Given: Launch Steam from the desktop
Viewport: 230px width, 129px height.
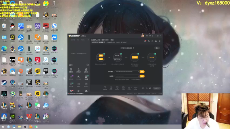Looking at the screenshot, I should pos(4,83).
